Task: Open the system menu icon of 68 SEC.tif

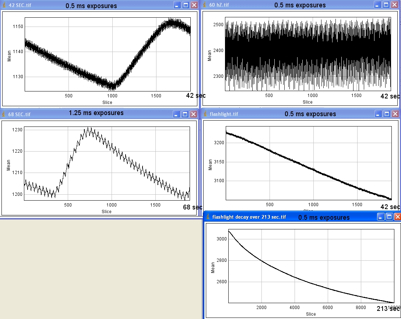Action: [x=4, y=114]
